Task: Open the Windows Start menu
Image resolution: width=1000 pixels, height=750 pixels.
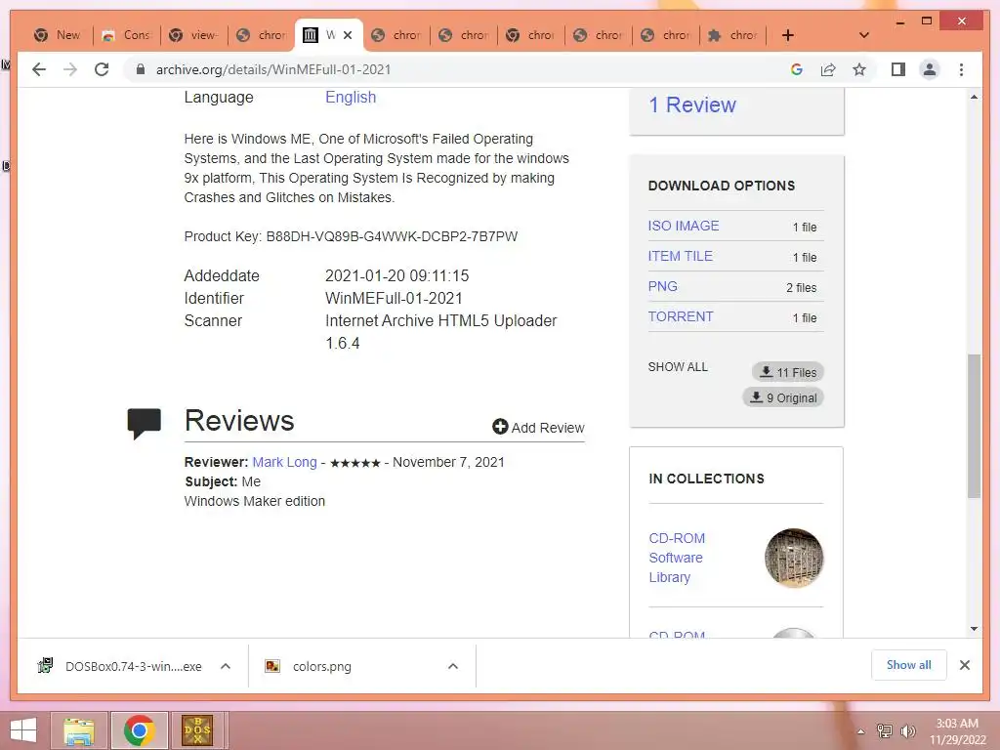Action: pos(23,730)
